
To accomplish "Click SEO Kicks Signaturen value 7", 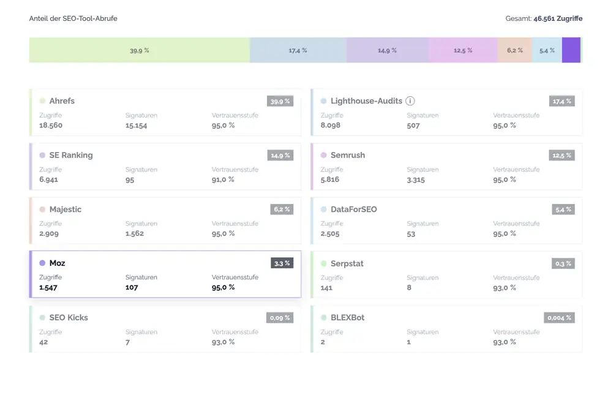I will click(x=127, y=342).
